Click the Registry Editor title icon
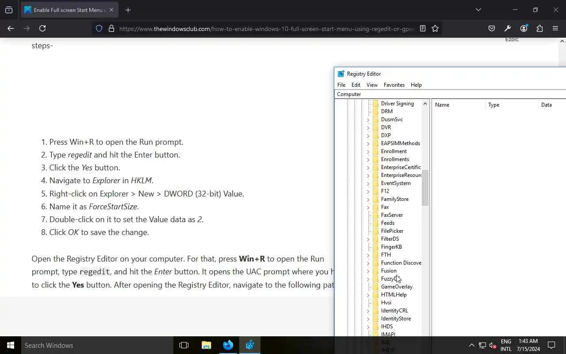The width and height of the screenshot is (566, 354). (341, 74)
